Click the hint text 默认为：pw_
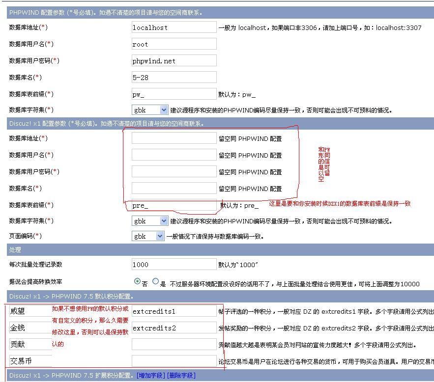 point(237,95)
